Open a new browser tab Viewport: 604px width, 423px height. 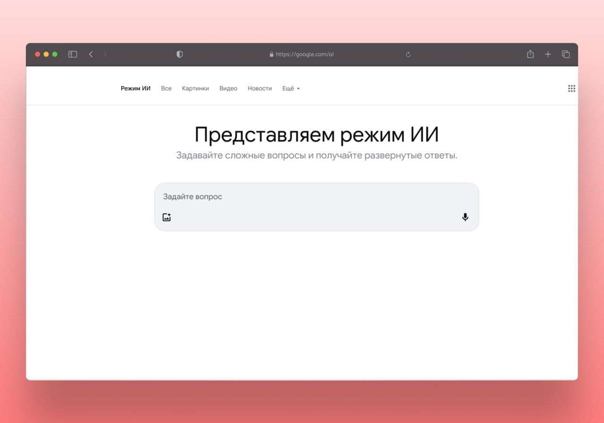[x=548, y=55]
